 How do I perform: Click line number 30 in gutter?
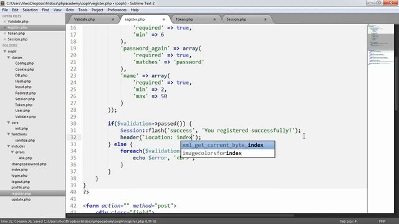point(74,124)
